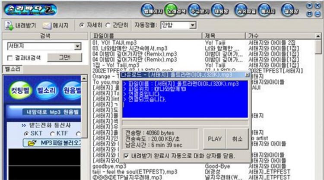Click the 취소 cancel button
Viewport: 324px width, 180px height.
click(x=237, y=139)
